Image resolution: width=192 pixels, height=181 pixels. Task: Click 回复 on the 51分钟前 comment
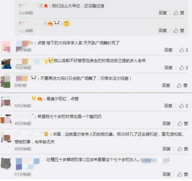167,174
